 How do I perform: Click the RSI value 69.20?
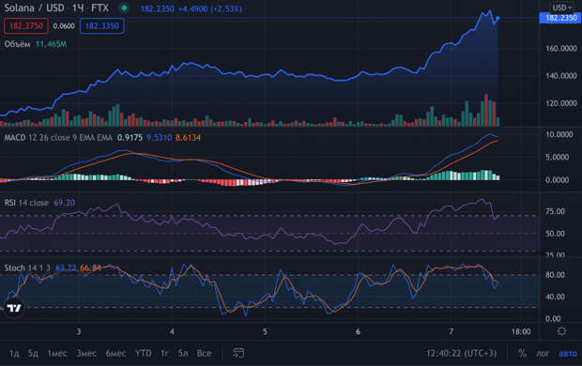click(65, 203)
